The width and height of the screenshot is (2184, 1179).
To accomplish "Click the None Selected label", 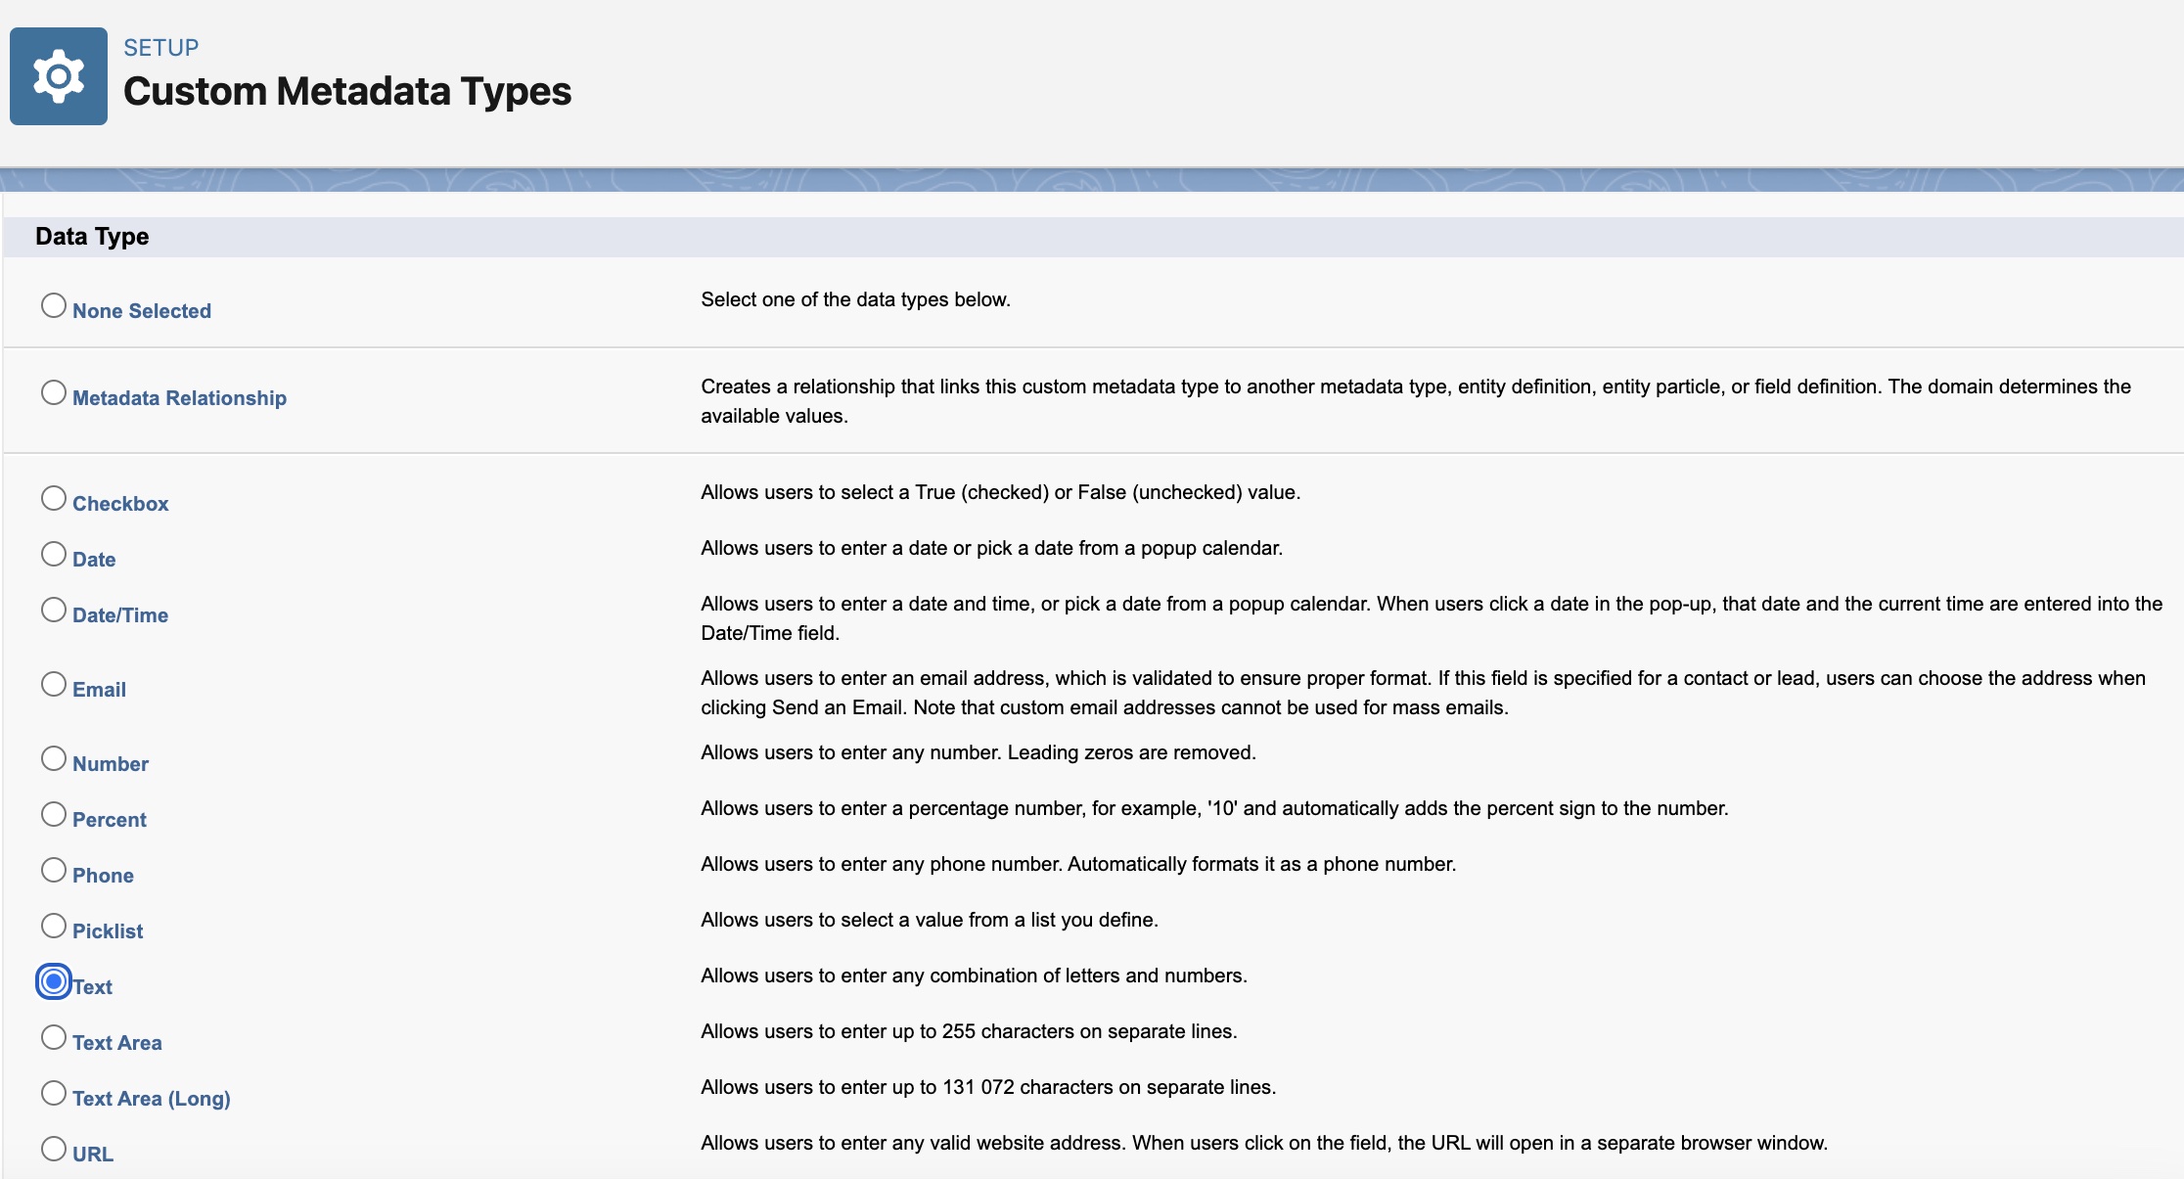I will coord(142,311).
